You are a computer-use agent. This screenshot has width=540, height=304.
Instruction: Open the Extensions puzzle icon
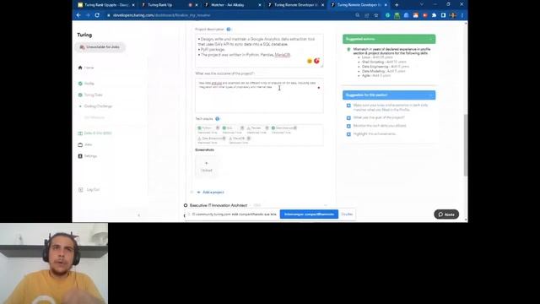(434, 15)
